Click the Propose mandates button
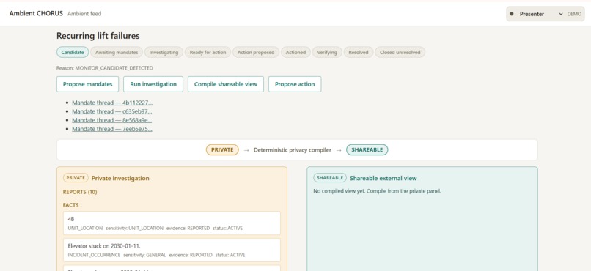Screen dimensions: 591x271 [87, 84]
